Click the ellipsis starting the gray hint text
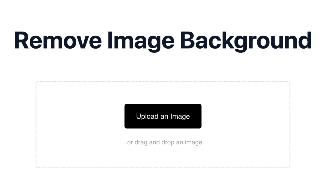The width and height of the screenshot is (333, 188). (124, 144)
